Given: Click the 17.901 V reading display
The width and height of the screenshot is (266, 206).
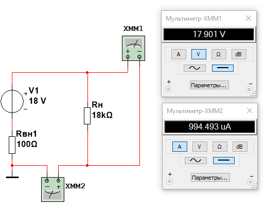Looking at the screenshot, I should pos(209,34).
